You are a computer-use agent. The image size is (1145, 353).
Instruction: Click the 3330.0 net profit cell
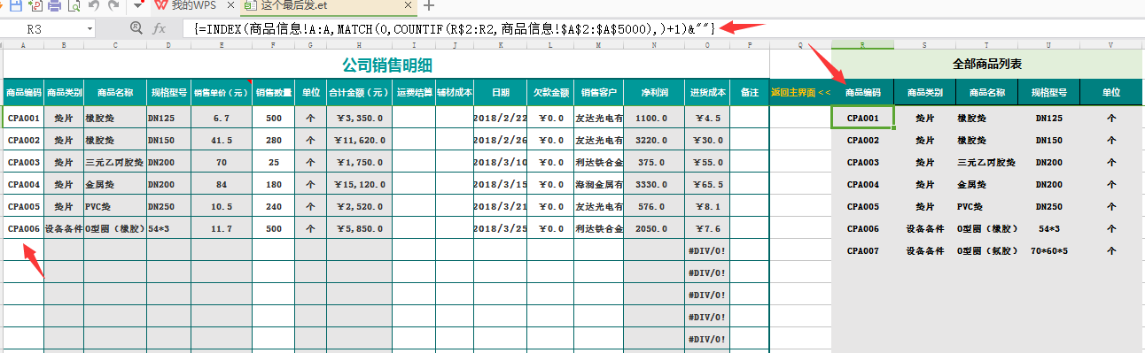click(653, 184)
